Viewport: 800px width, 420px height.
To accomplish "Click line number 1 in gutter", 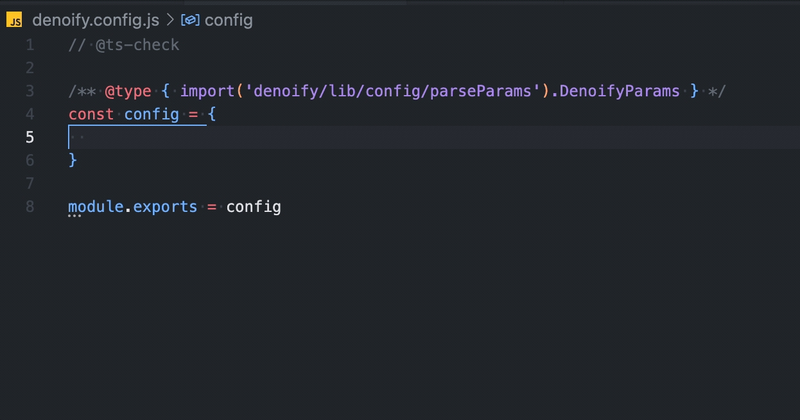I will click(x=30, y=45).
